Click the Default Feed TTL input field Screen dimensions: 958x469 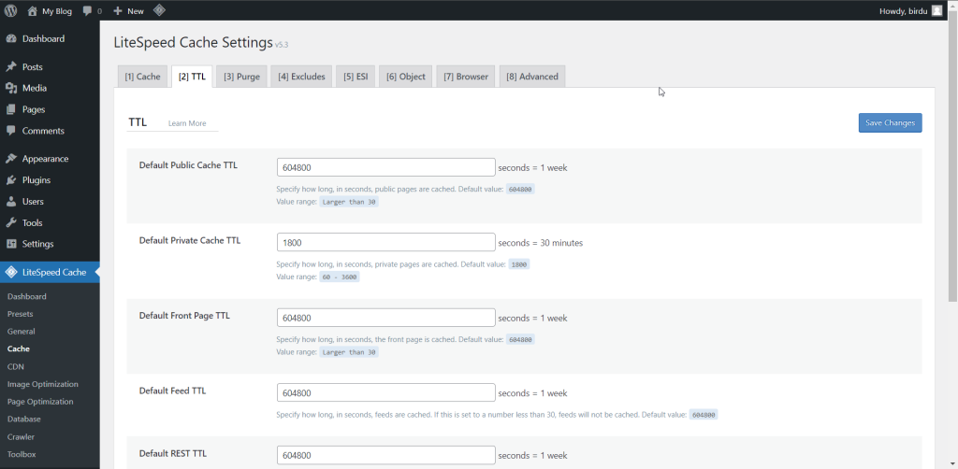(386, 392)
